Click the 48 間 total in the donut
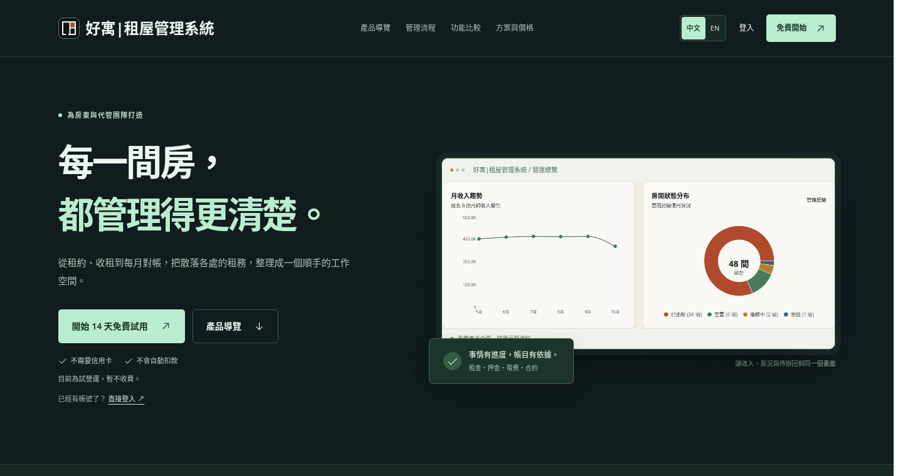903x476 pixels. [x=738, y=264]
